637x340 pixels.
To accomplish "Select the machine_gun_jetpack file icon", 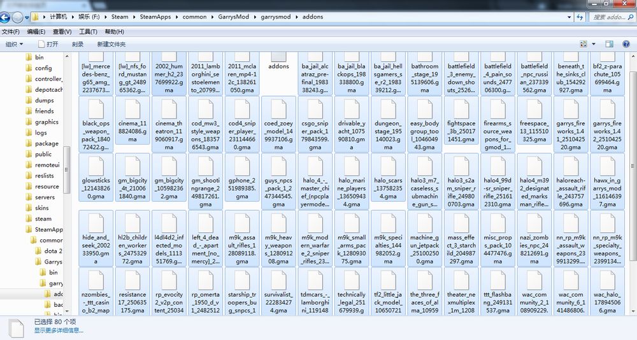I will coord(424,223).
